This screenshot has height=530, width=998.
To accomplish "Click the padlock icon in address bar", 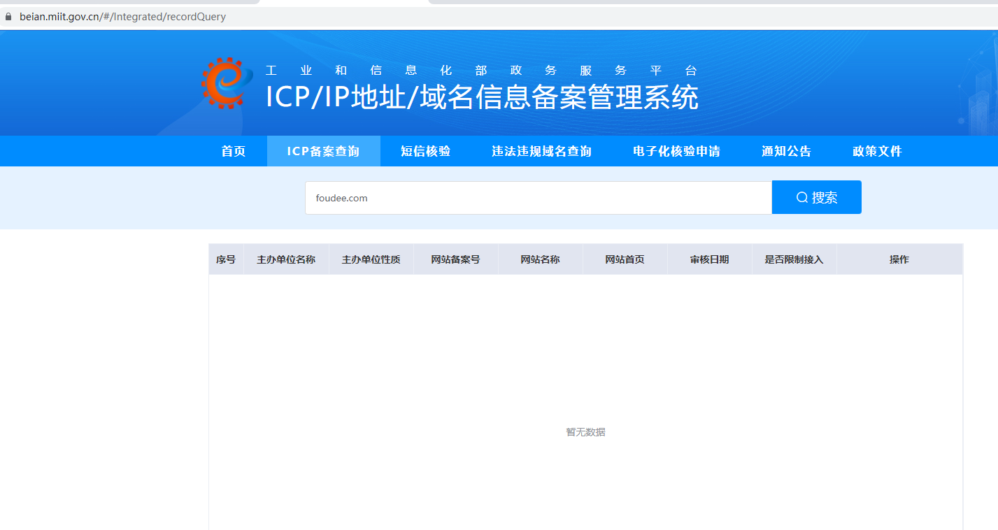I will 8,17.
